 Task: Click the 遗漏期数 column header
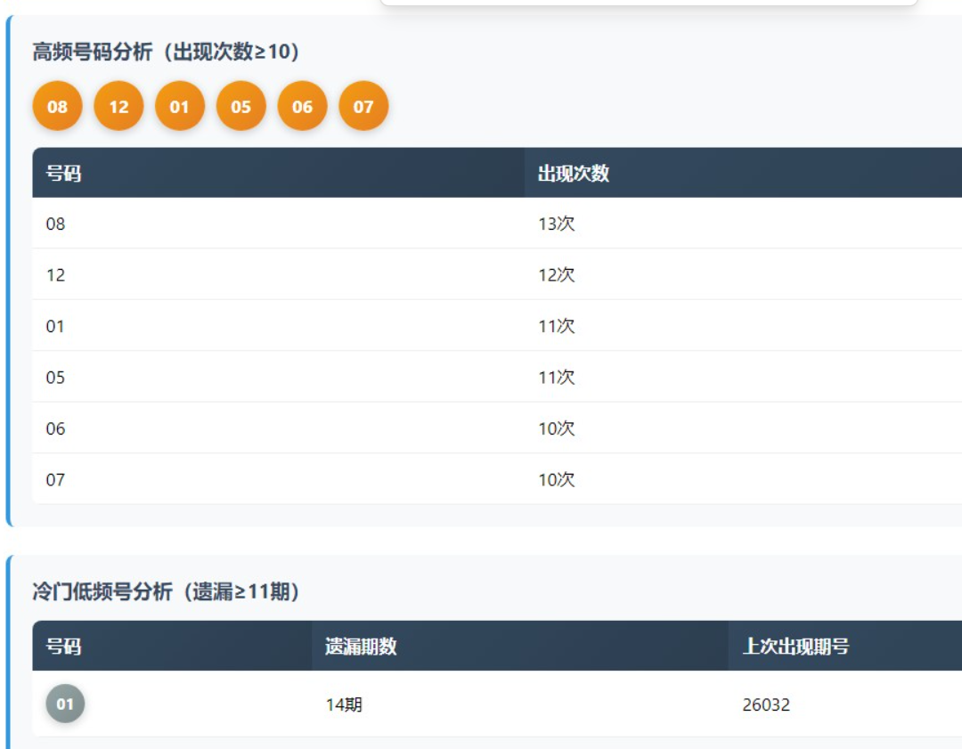pyautogui.click(x=361, y=647)
